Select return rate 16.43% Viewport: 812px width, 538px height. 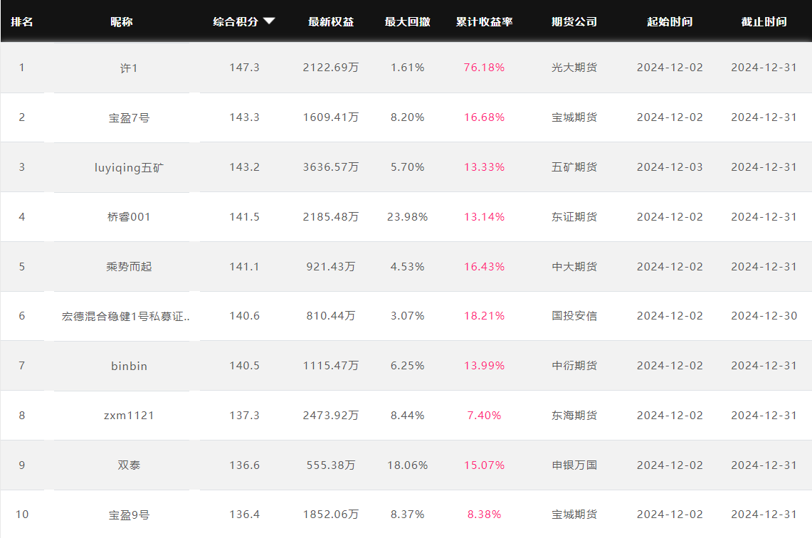tap(484, 266)
